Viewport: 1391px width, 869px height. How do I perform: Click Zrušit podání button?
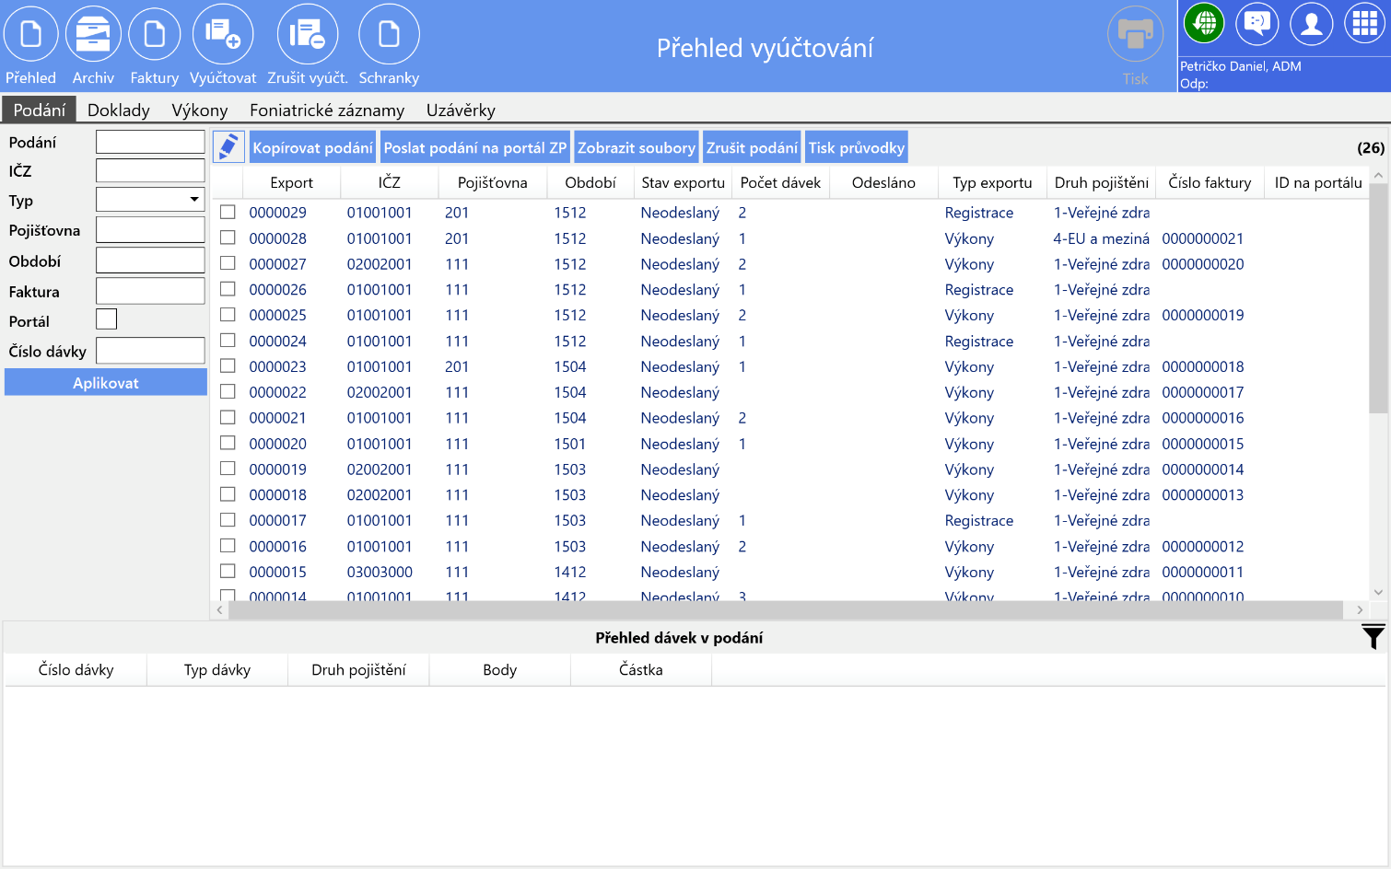coord(752,147)
